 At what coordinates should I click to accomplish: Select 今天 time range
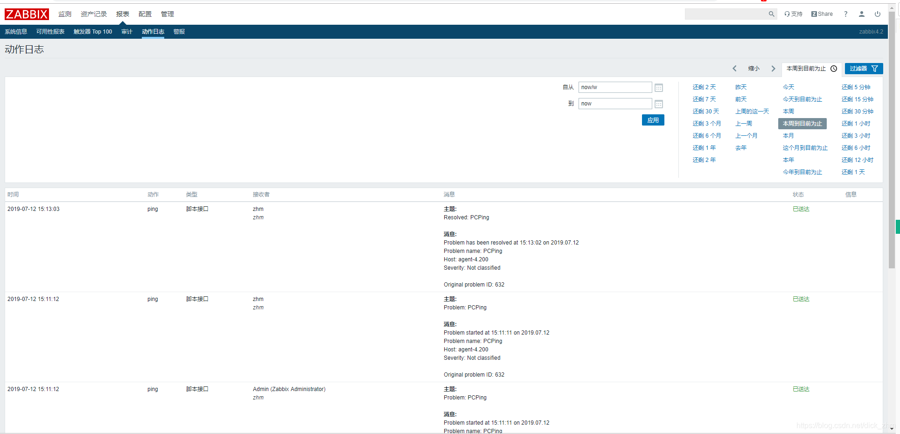click(x=788, y=87)
